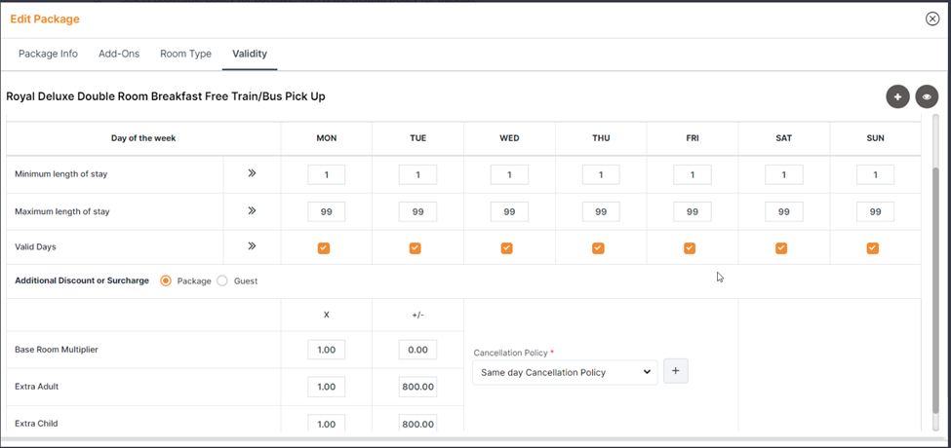
Task: Click the Extra Adult +/- amount field
Action: pos(417,387)
